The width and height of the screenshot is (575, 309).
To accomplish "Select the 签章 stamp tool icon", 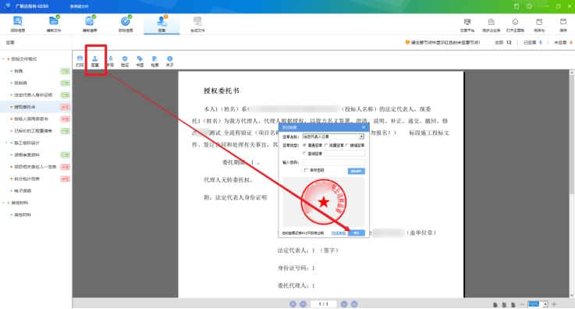I will click(x=95, y=61).
